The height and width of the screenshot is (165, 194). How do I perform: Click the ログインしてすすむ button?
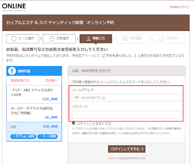127,149
